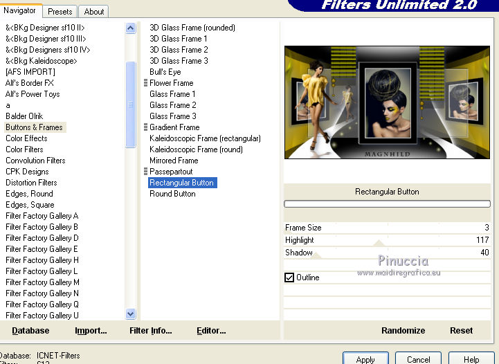Select 3D Glass Frame 3
The image size is (499, 364).
[179, 61]
